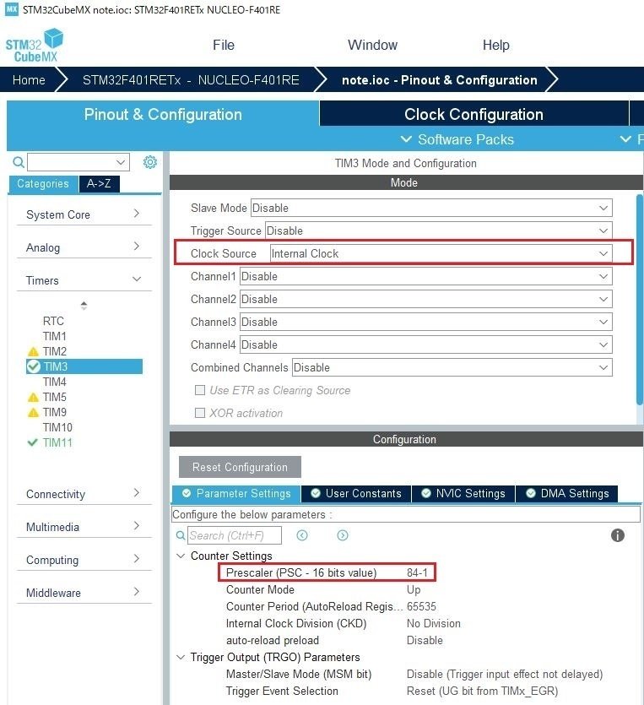Image resolution: width=644 pixels, height=705 pixels.
Task: Click the TIM2 warning triangle icon
Action: click(33, 351)
